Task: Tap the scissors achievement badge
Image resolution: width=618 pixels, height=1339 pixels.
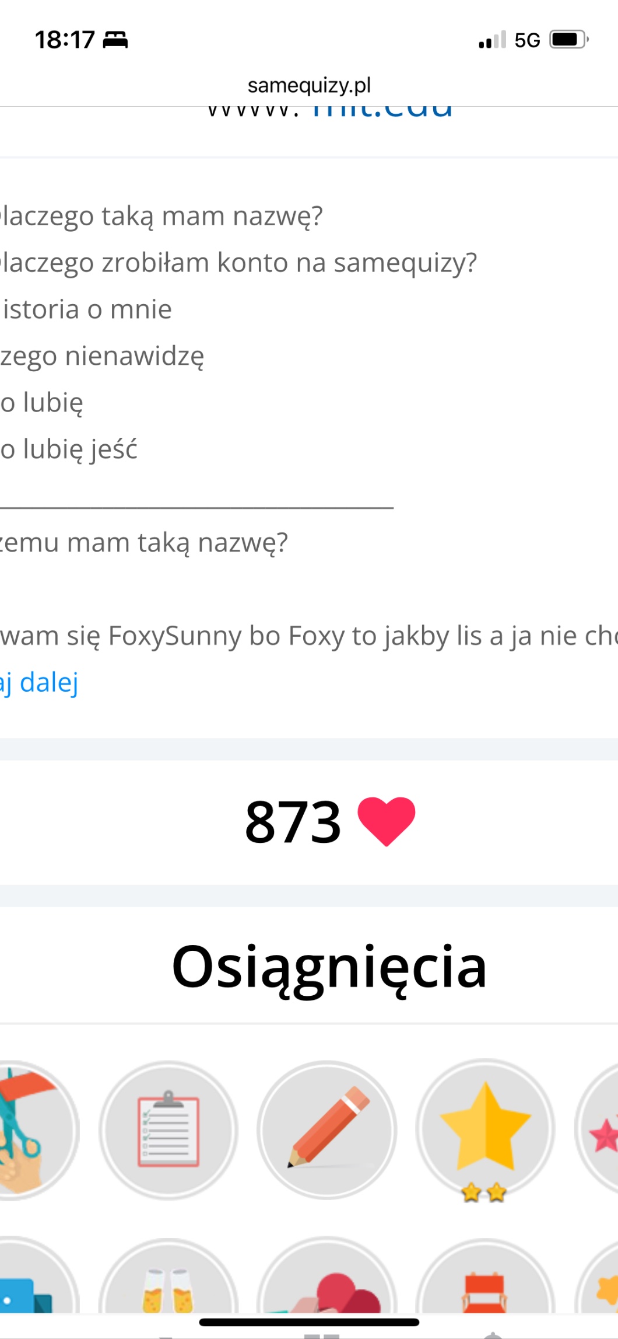Action: pos(35,1131)
